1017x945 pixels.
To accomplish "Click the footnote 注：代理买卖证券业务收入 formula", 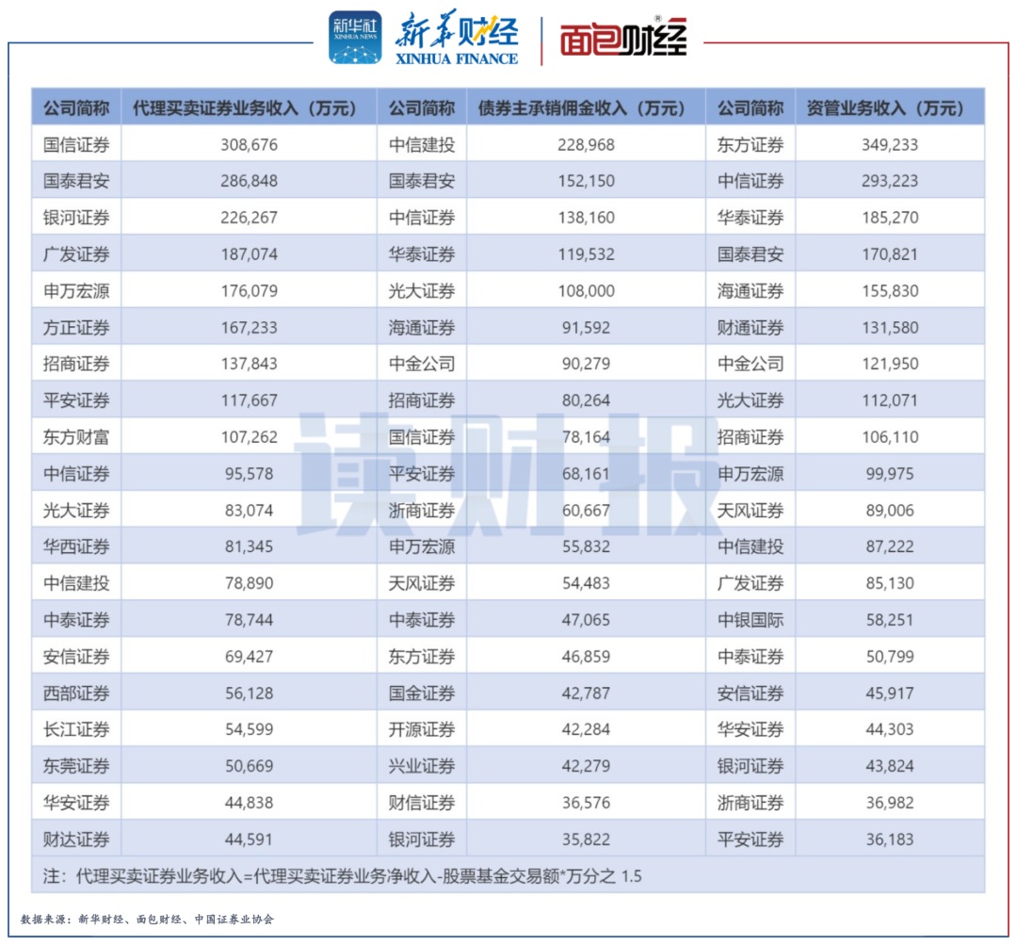I will pyautogui.click(x=343, y=876).
